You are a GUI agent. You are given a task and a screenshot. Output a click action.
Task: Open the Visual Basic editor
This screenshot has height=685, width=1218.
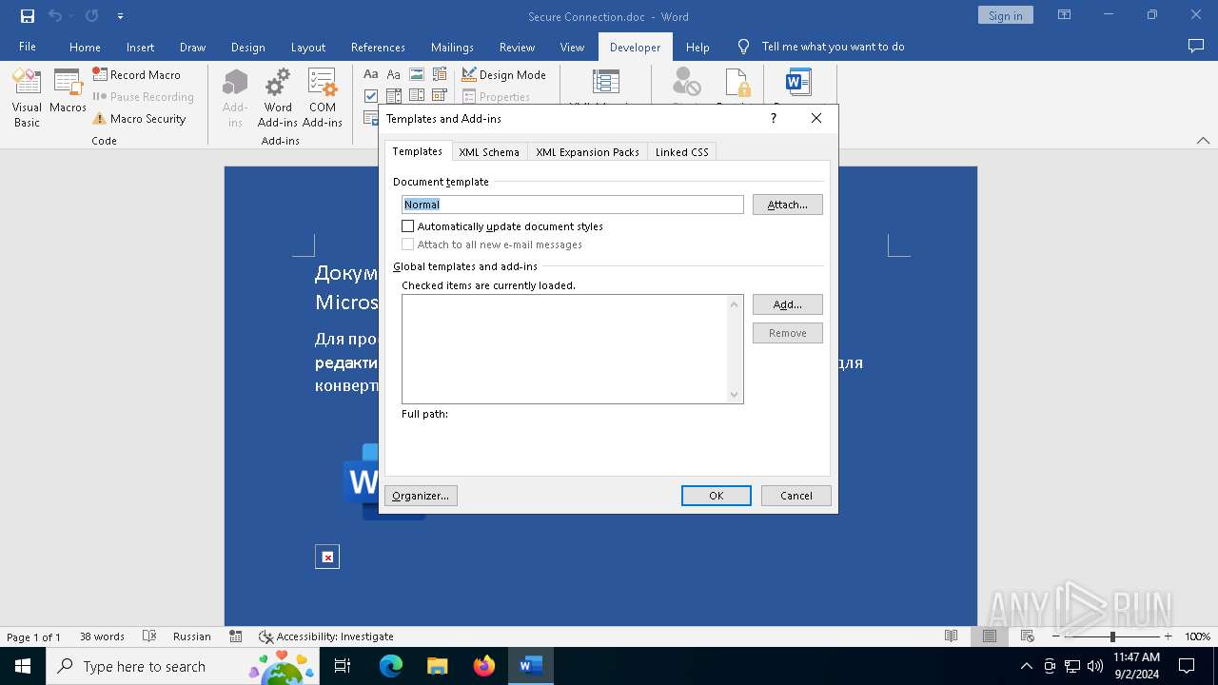click(x=27, y=98)
